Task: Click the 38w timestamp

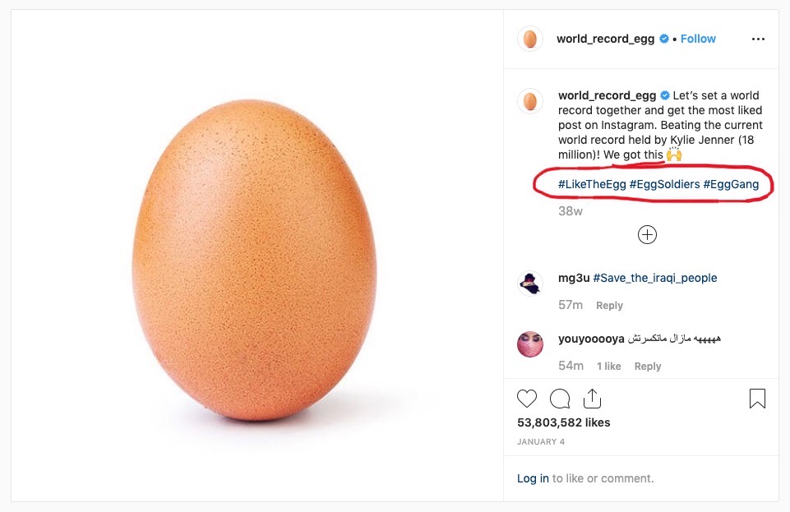Action: [x=570, y=211]
